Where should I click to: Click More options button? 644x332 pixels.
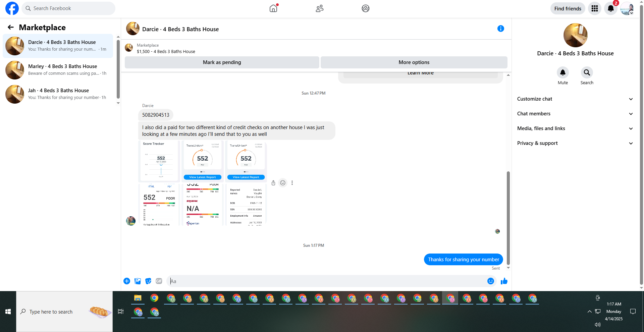point(414,62)
